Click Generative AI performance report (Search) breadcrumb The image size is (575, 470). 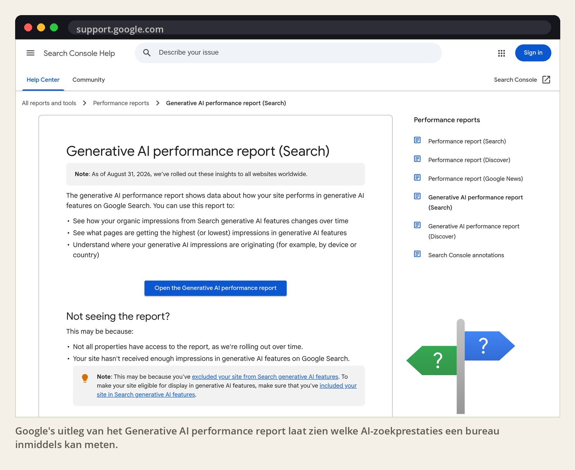[x=226, y=103]
